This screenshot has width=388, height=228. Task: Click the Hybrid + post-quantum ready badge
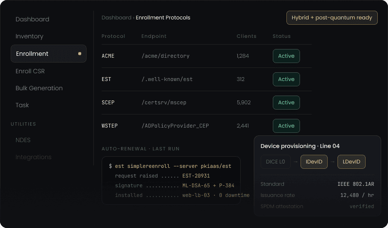click(x=332, y=18)
